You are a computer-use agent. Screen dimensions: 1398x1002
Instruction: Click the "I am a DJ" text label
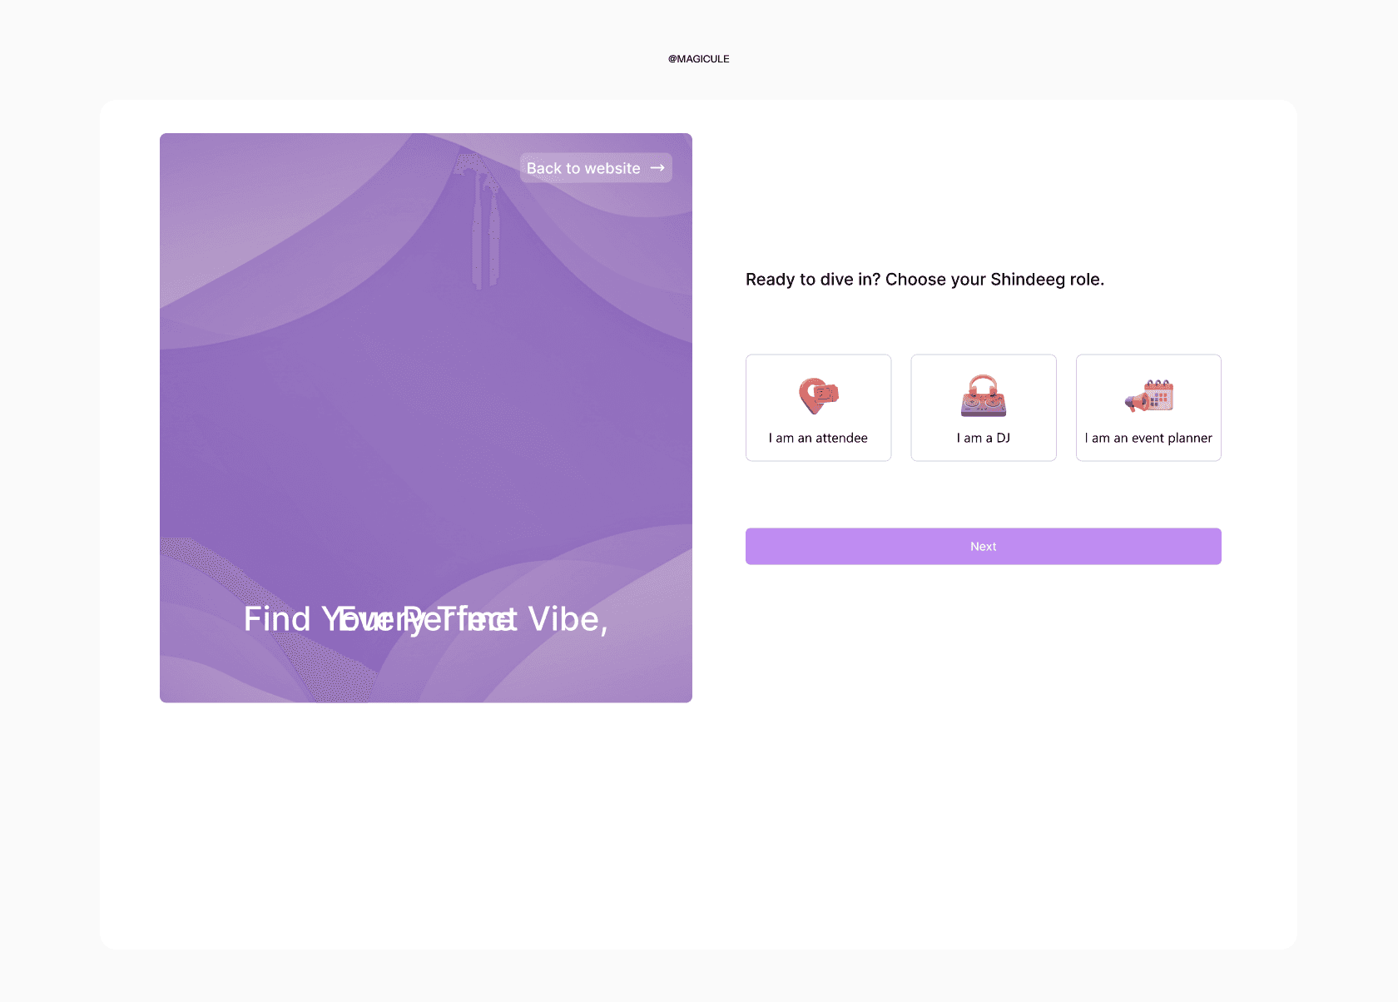(x=984, y=438)
